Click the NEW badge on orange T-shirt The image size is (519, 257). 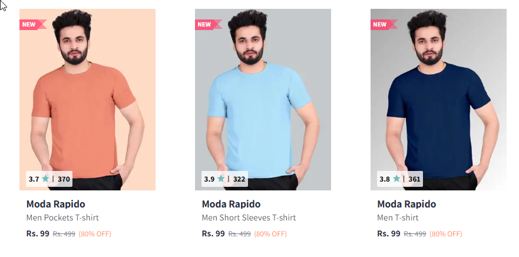tap(33, 25)
